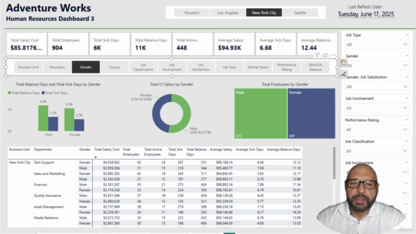Click the Total LY Salary by Gender title
416x234 pixels.
pyautogui.click(x=172, y=84)
